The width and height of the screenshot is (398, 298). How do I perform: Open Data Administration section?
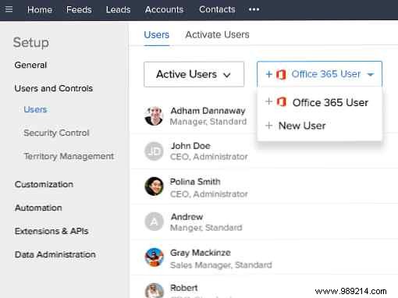click(55, 254)
